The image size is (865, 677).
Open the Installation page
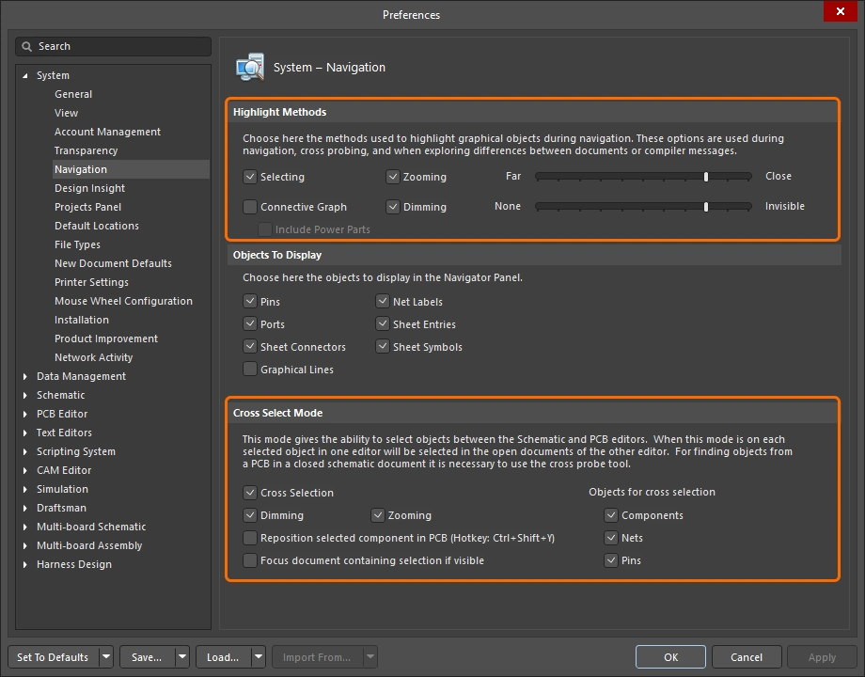click(82, 320)
